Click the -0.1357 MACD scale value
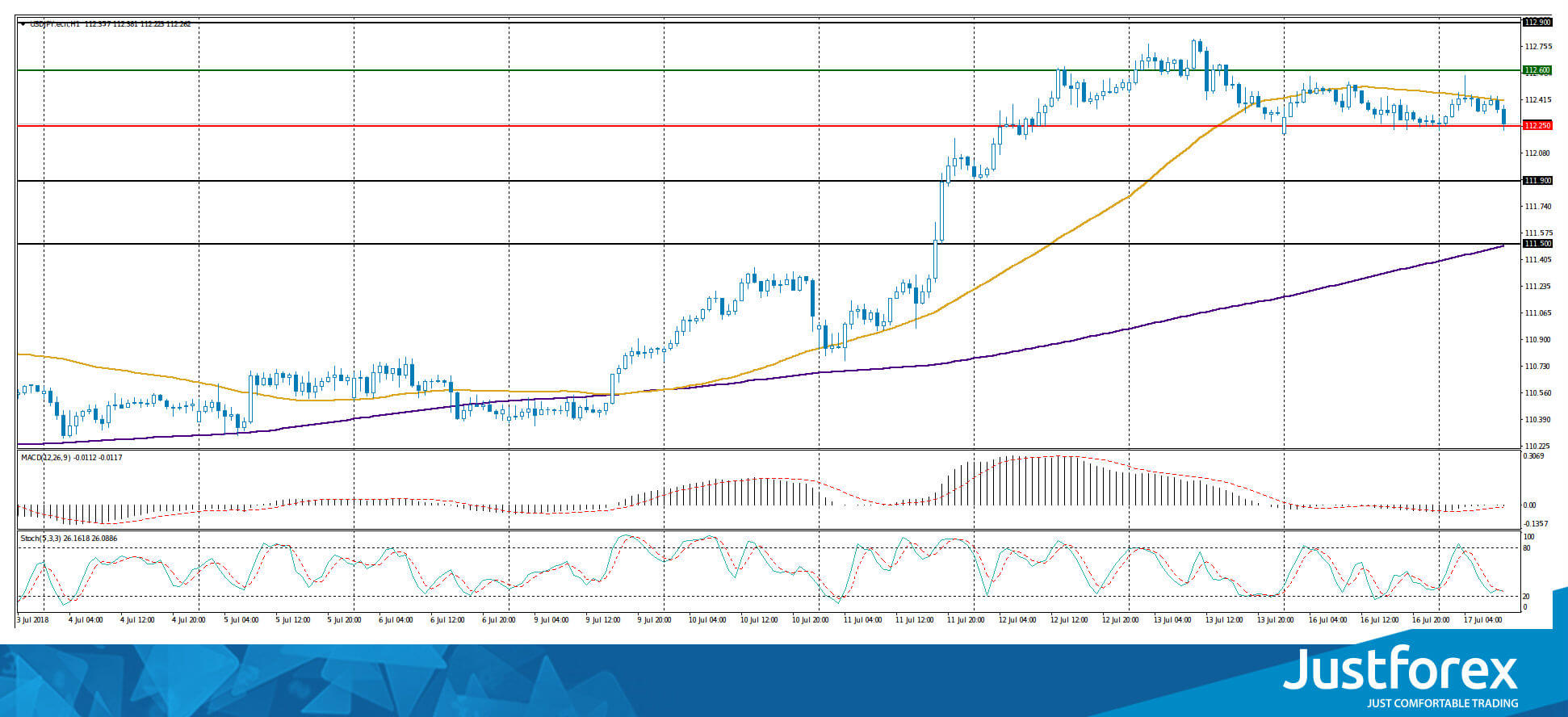This screenshot has height=717, width=1568. click(1535, 523)
